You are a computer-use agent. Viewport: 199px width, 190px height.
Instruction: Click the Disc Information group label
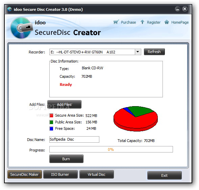coord(65,61)
